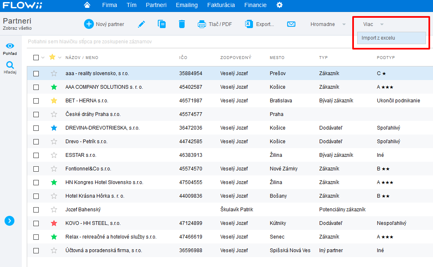Click Potenciálny zákazník cell

[342, 210]
